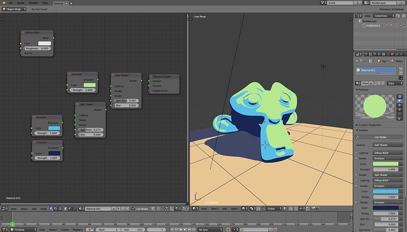The width and height of the screenshot is (407, 232).
Task: Open the timeline Marker menu
Action: coord(53,230)
